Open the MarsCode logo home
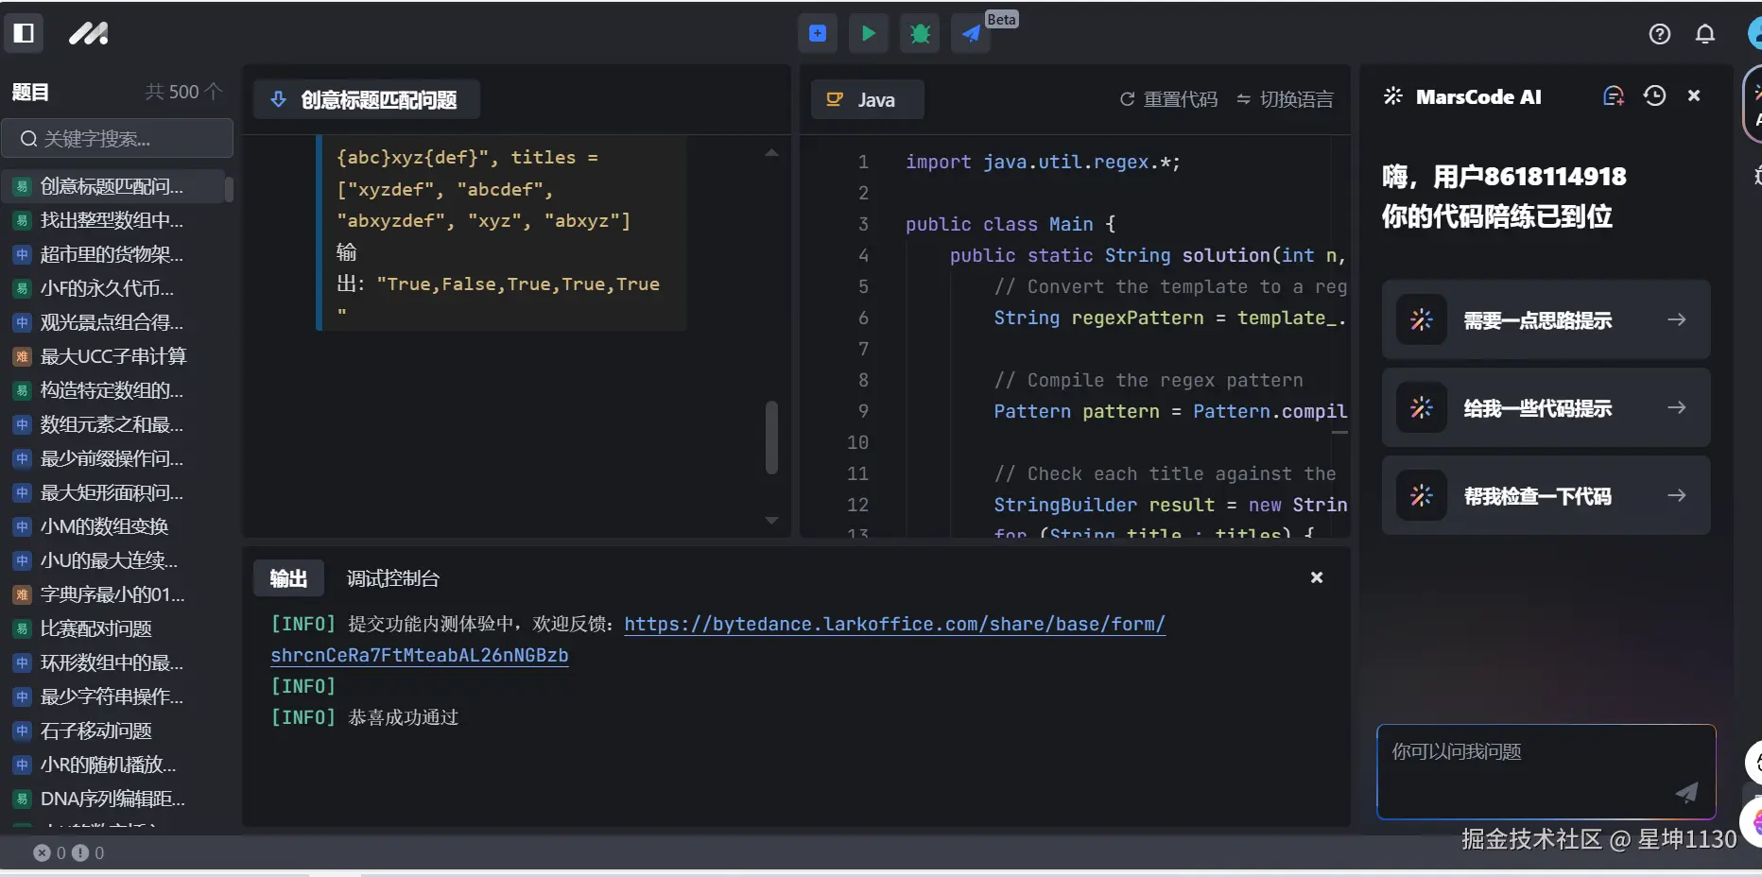The height and width of the screenshot is (877, 1762). [89, 34]
